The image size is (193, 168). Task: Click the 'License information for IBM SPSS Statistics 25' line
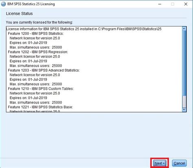tap(84, 29)
